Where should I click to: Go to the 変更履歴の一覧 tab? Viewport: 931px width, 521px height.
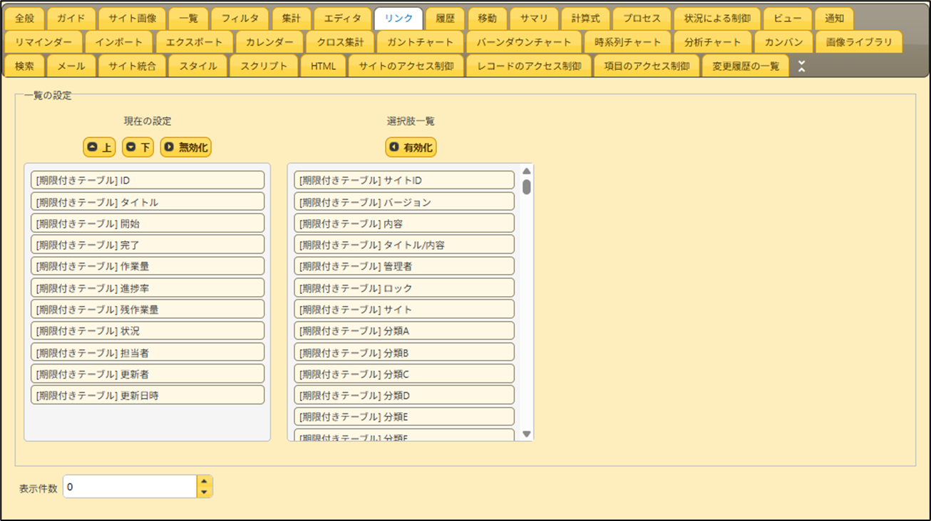tap(745, 66)
